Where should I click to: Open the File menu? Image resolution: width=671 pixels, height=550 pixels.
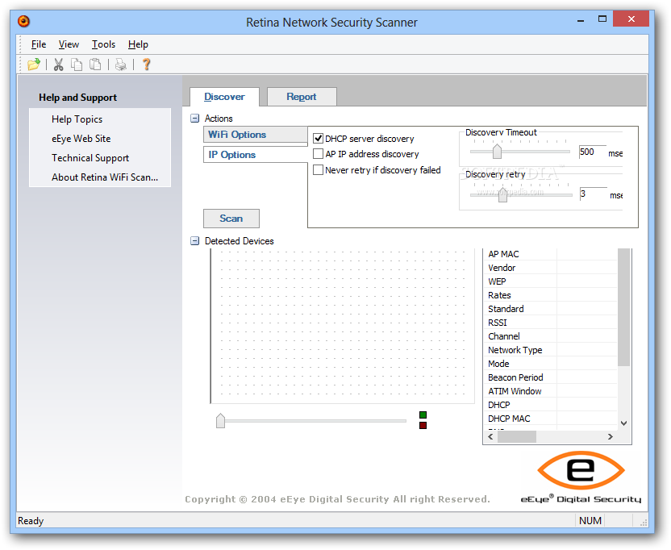pos(39,44)
